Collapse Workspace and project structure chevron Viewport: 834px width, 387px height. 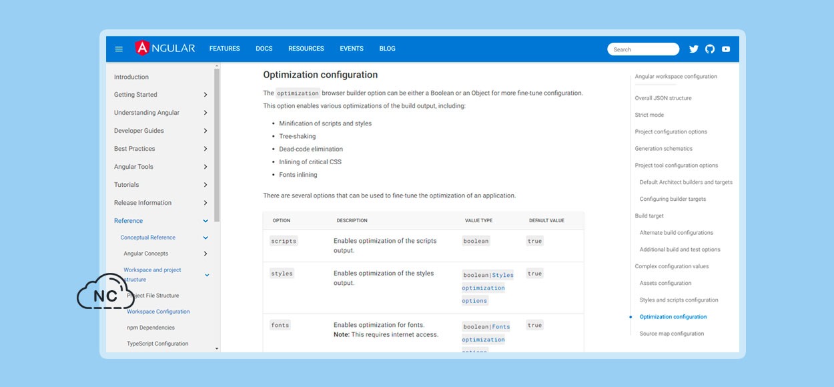[x=207, y=275]
